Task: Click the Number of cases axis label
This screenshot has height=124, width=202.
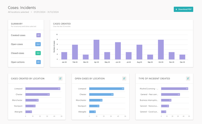Action: coord(54,47)
